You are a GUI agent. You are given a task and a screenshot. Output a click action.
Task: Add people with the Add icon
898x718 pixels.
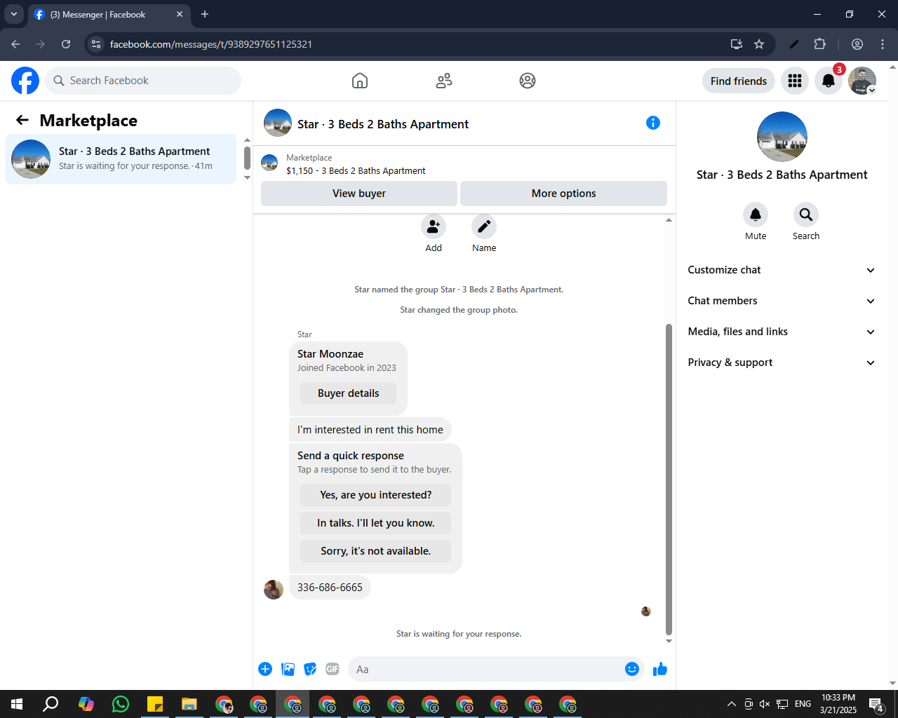[x=434, y=226]
